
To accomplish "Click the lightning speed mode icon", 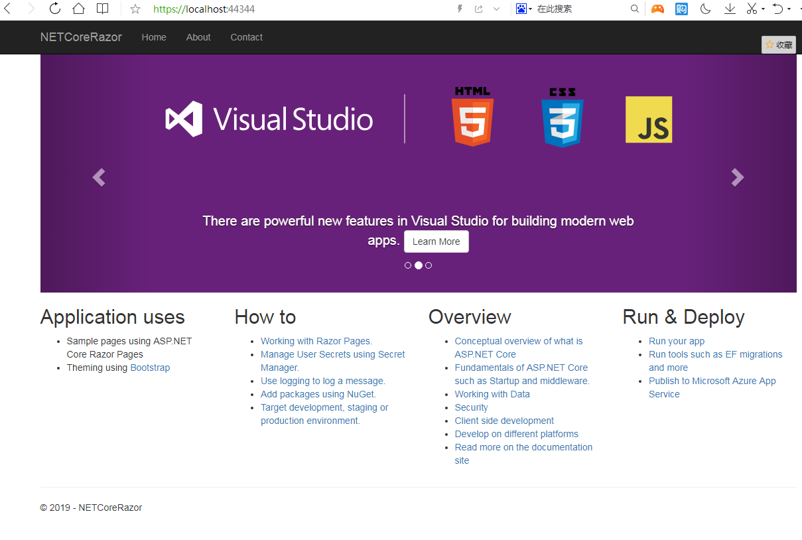I will (460, 9).
